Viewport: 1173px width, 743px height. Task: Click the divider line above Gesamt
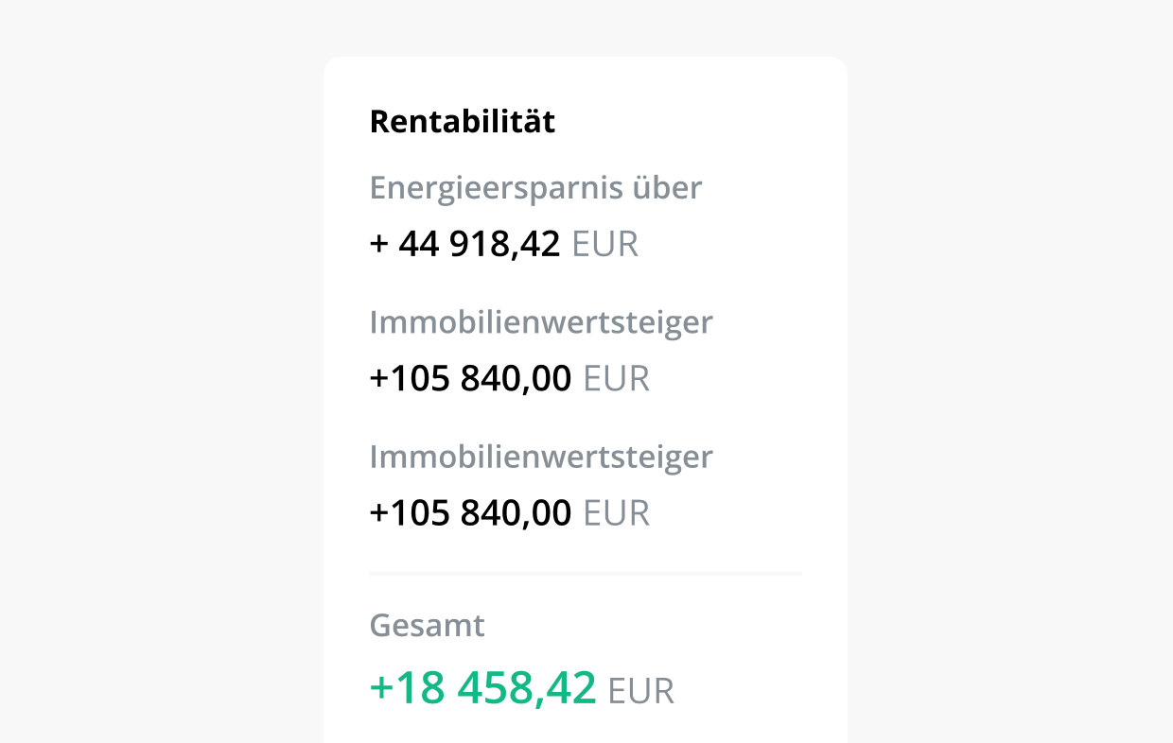(x=586, y=573)
